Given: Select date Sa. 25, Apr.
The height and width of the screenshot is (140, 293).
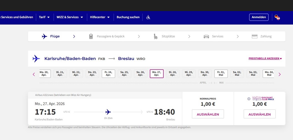Looking at the screenshot, I should [x=125, y=74].
